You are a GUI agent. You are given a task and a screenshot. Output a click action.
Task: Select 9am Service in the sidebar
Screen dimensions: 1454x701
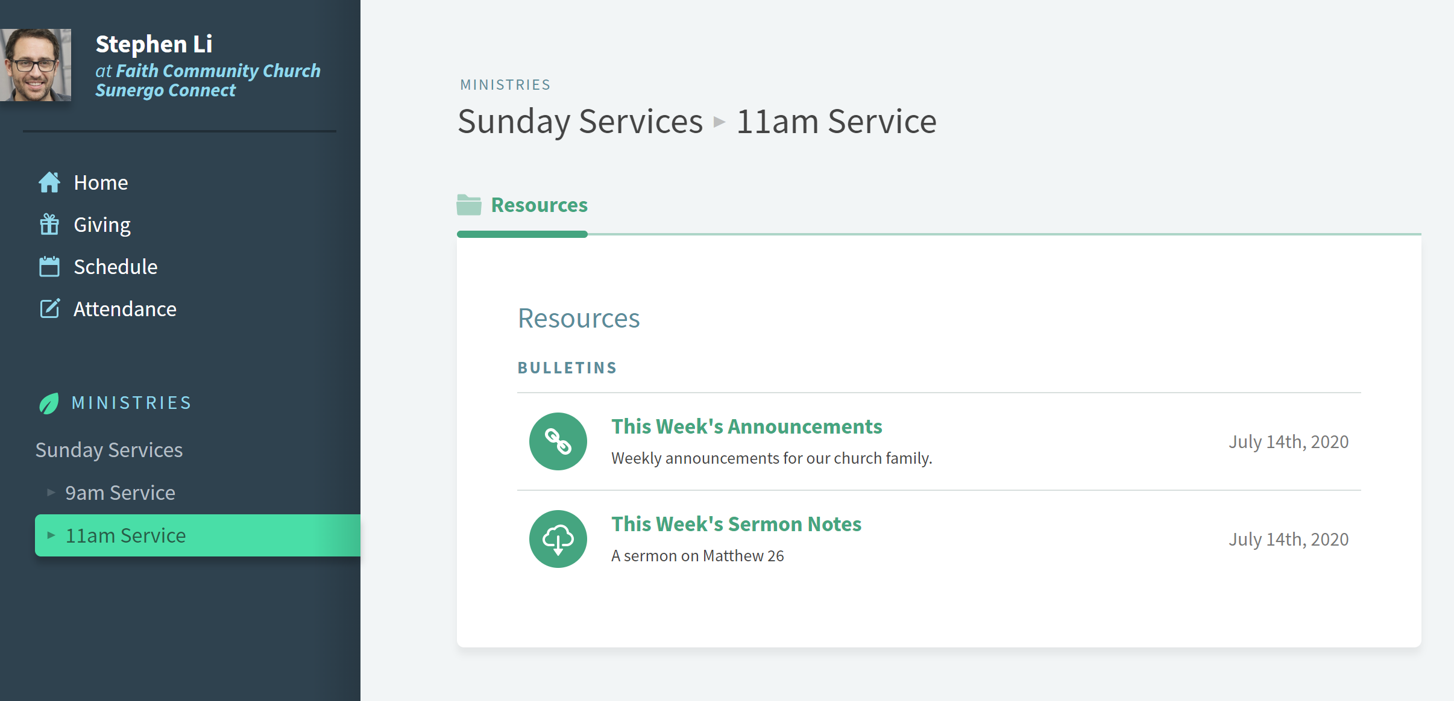[x=121, y=492]
